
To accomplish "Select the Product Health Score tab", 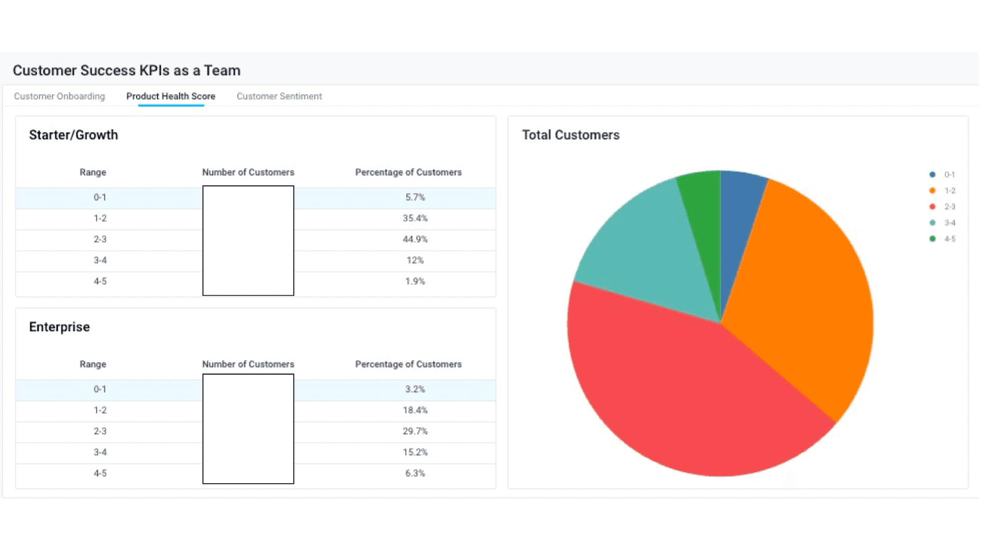I will click(171, 97).
